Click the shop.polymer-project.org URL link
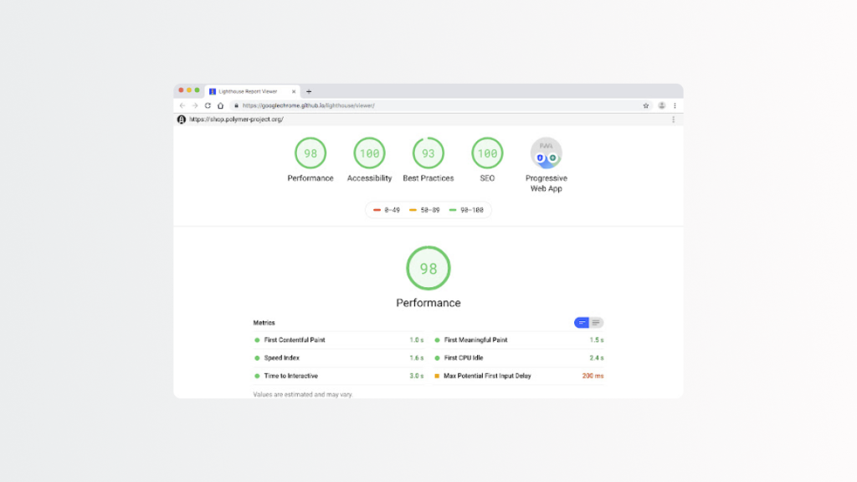Image resolution: width=857 pixels, height=482 pixels. (236, 120)
